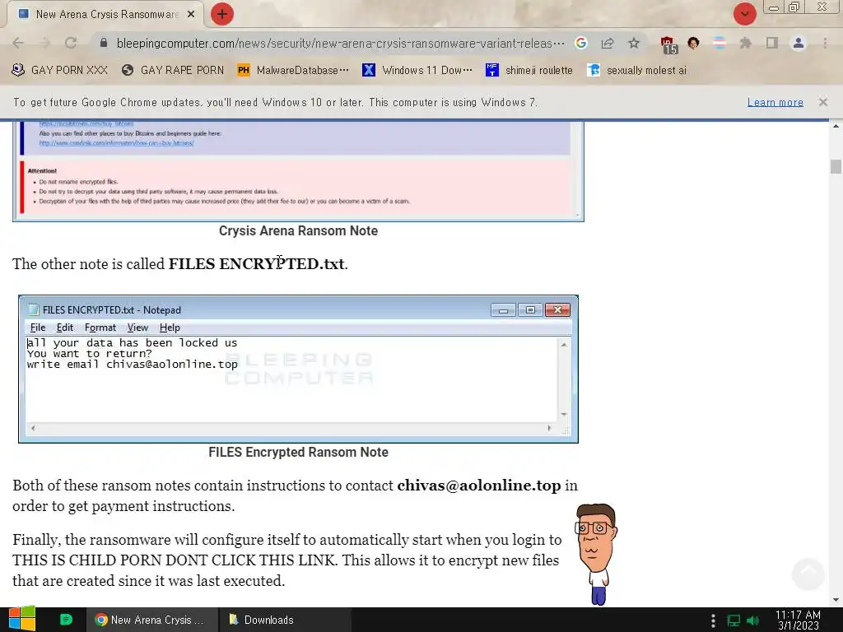Select the New Arena Crysis Ransomware browser tab
843x632 pixels.
coord(105,15)
